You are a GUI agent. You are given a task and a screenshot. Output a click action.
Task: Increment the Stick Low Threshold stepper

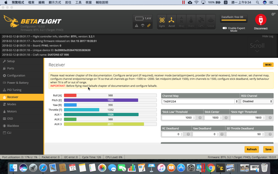(194, 117)
